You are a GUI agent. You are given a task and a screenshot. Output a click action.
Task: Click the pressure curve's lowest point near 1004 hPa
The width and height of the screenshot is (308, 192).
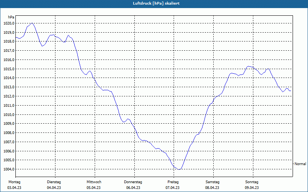pos(179,169)
